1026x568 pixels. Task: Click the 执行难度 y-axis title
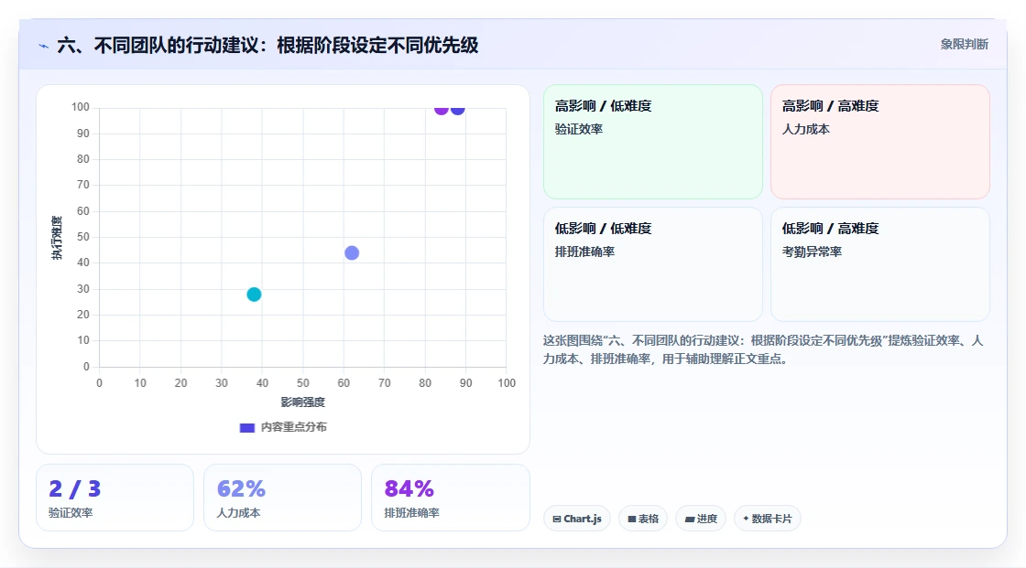pos(57,237)
